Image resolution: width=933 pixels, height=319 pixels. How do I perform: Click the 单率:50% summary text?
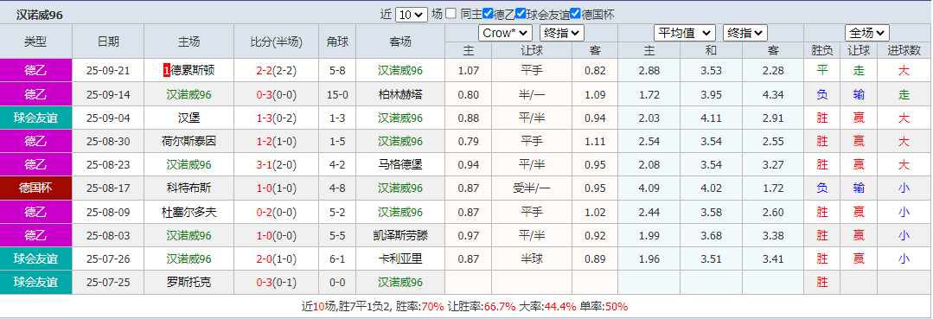click(604, 307)
